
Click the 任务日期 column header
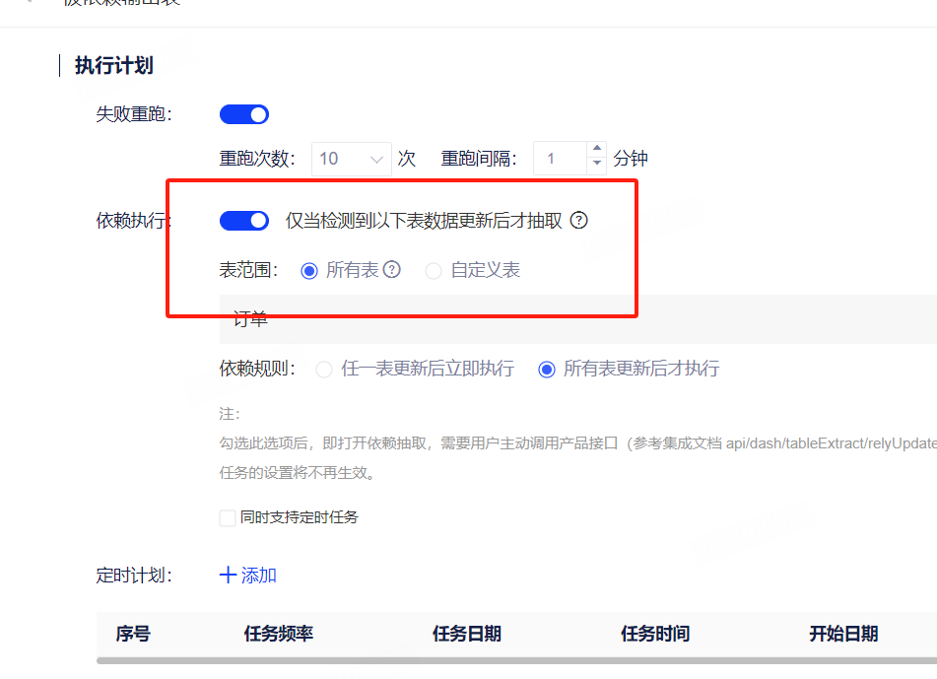click(467, 634)
